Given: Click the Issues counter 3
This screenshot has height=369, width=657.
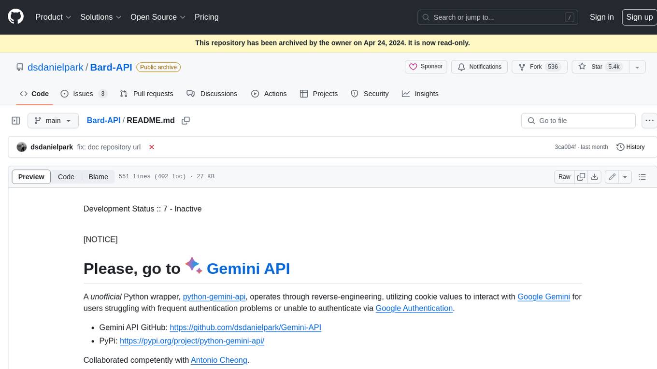Looking at the screenshot, I should (x=102, y=94).
